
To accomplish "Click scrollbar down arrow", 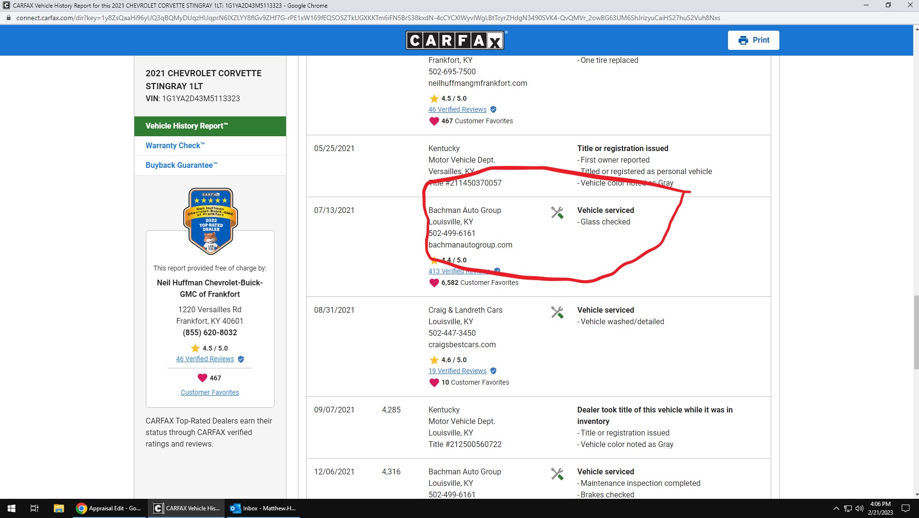I will click(x=916, y=495).
